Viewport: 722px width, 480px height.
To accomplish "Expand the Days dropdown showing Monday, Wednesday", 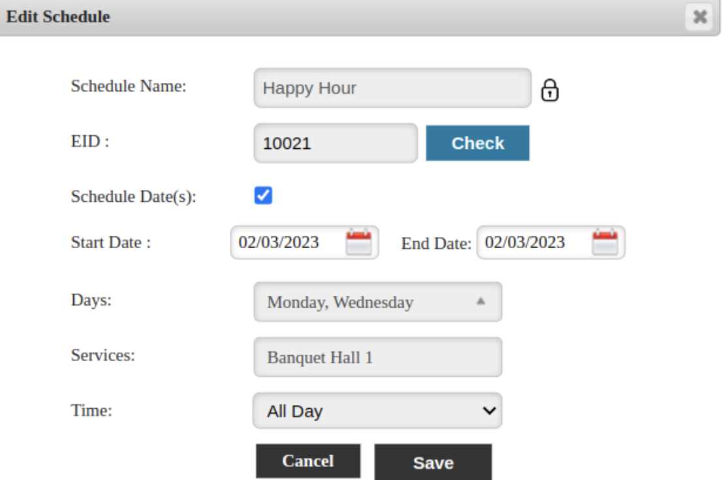I will [x=377, y=302].
